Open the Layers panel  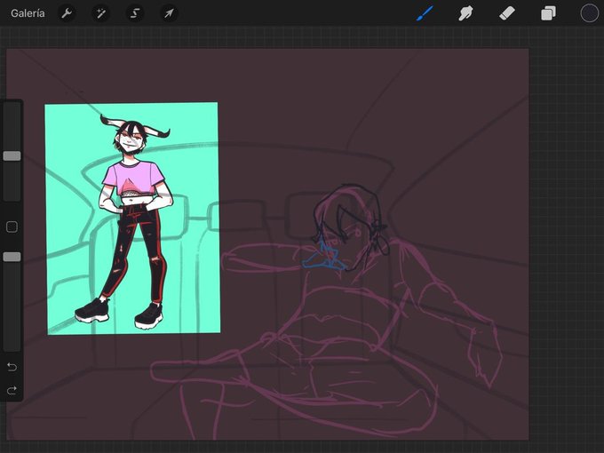(548, 13)
